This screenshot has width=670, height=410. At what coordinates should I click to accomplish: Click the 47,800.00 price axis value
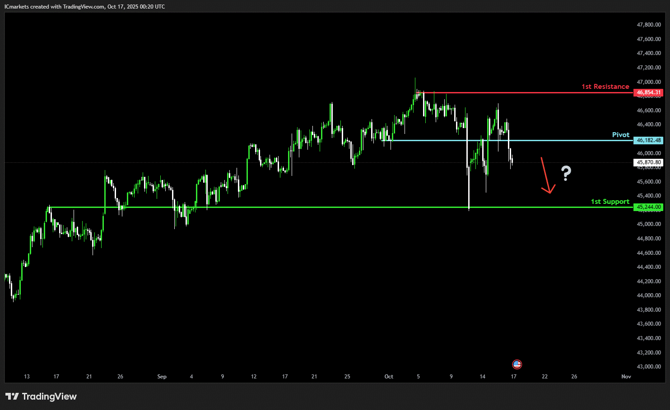click(x=649, y=25)
